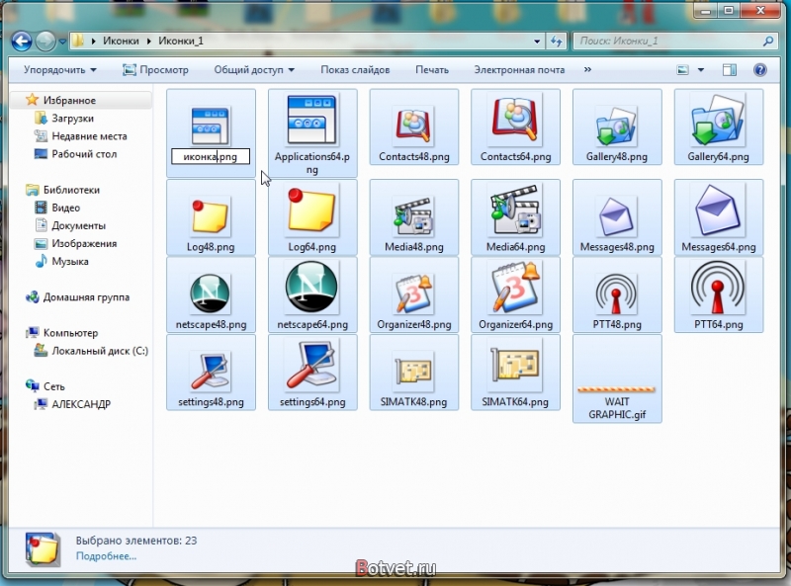Select the settings48.png file icon

point(211,372)
